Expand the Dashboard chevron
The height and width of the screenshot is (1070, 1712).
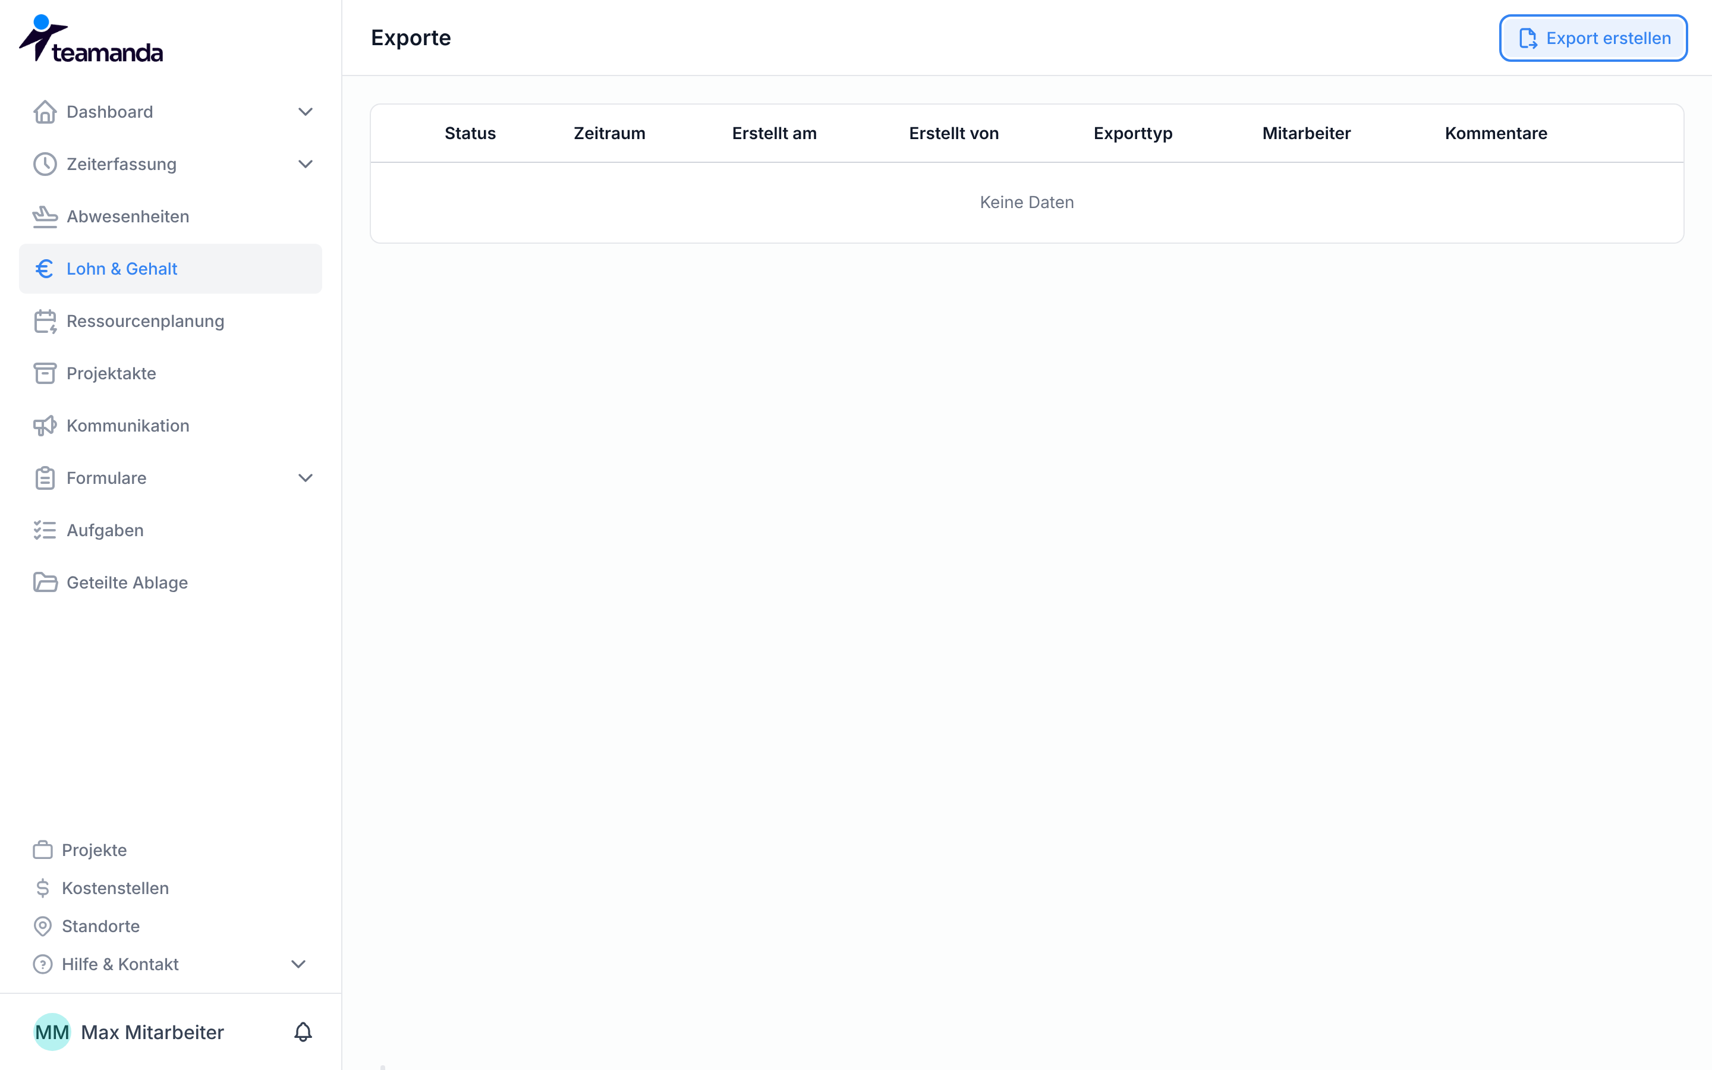click(x=306, y=112)
